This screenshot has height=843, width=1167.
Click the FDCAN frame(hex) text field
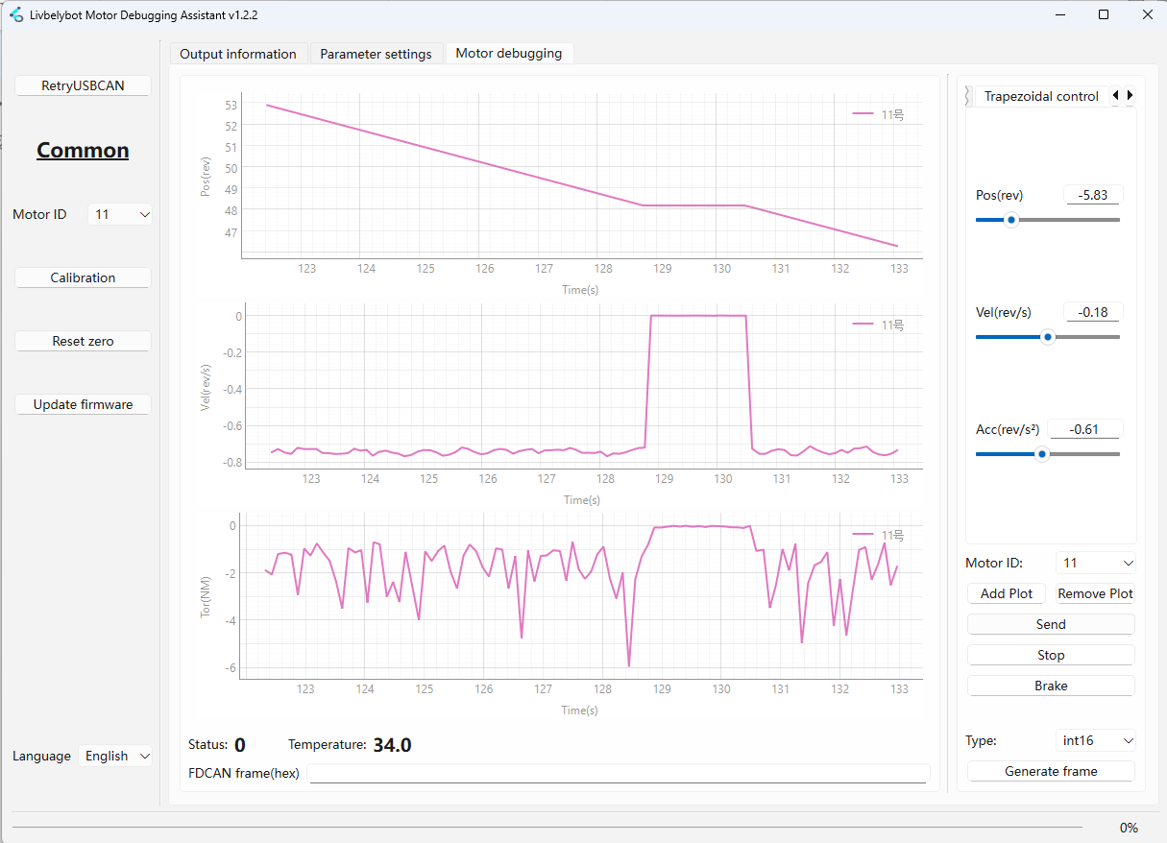(x=619, y=773)
